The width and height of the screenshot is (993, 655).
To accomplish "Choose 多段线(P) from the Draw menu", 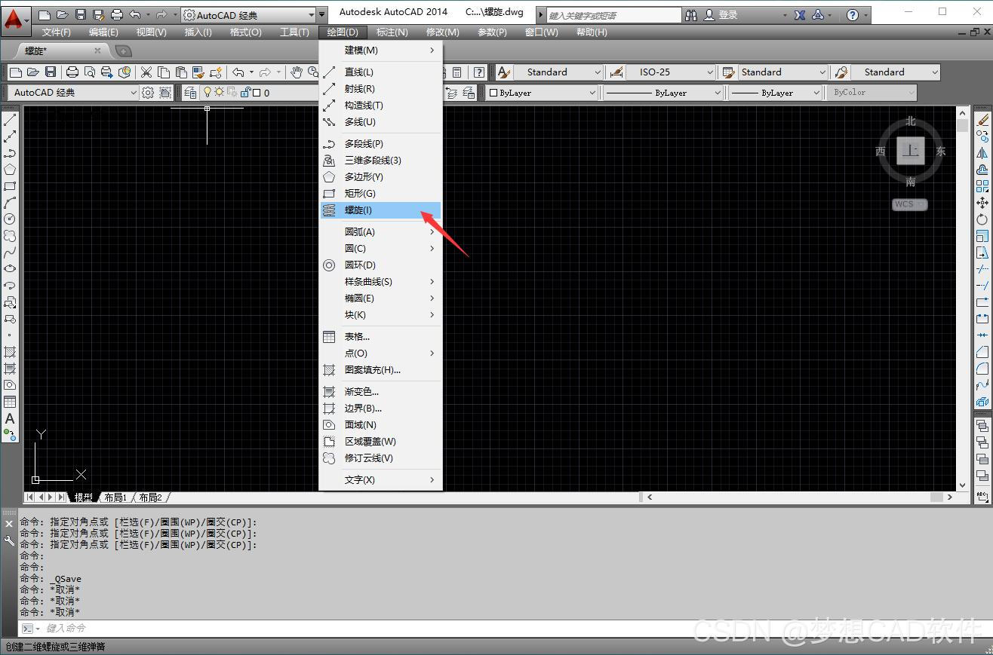I will [380, 144].
